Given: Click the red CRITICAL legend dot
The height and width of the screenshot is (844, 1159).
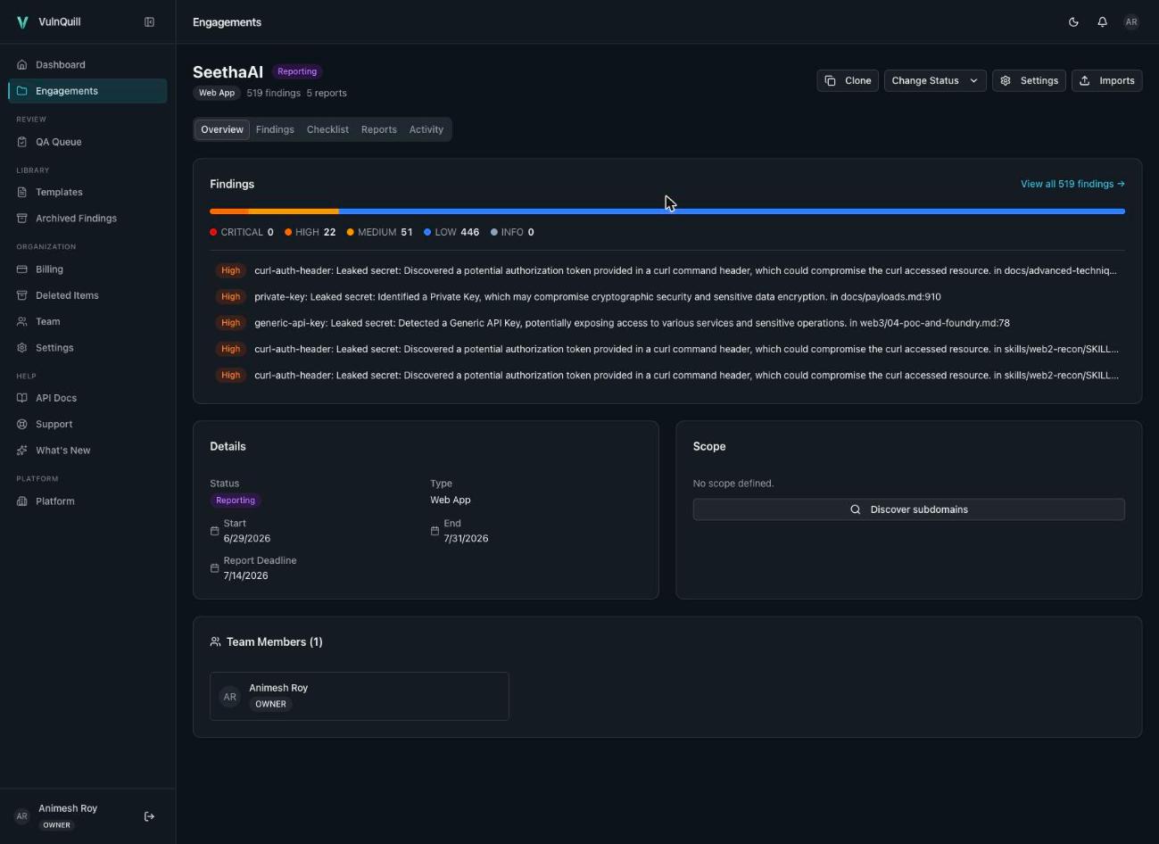Looking at the screenshot, I should coord(213,232).
